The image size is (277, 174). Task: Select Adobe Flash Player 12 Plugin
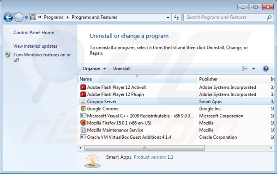point(115,94)
